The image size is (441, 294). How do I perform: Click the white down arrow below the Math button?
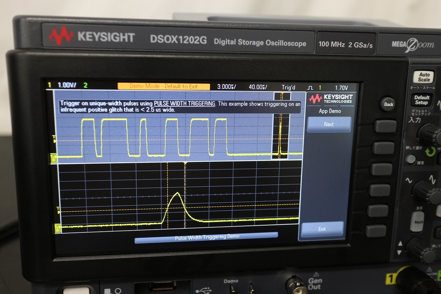[400, 252]
